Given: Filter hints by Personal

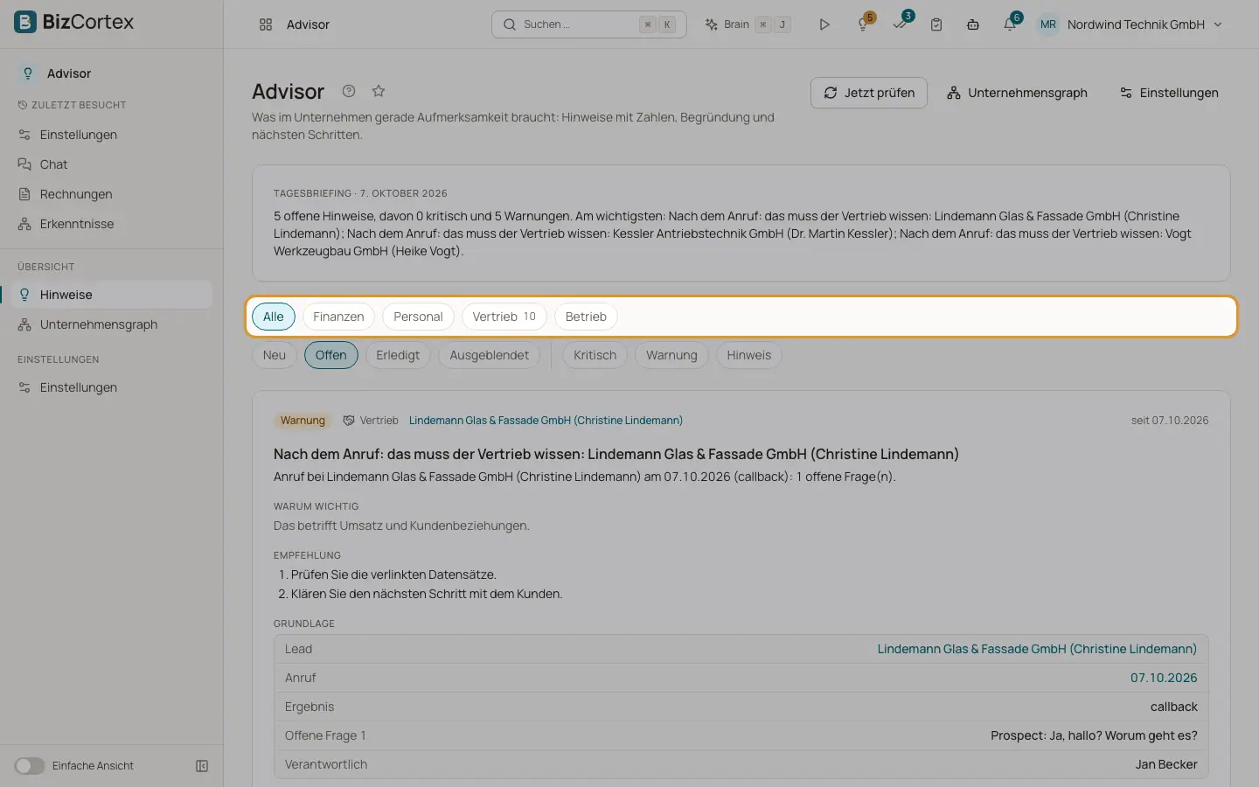Looking at the screenshot, I should tap(418, 317).
